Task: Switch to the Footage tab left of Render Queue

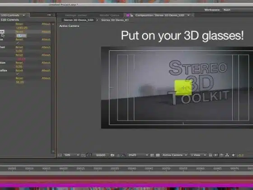Action: (76, 15)
